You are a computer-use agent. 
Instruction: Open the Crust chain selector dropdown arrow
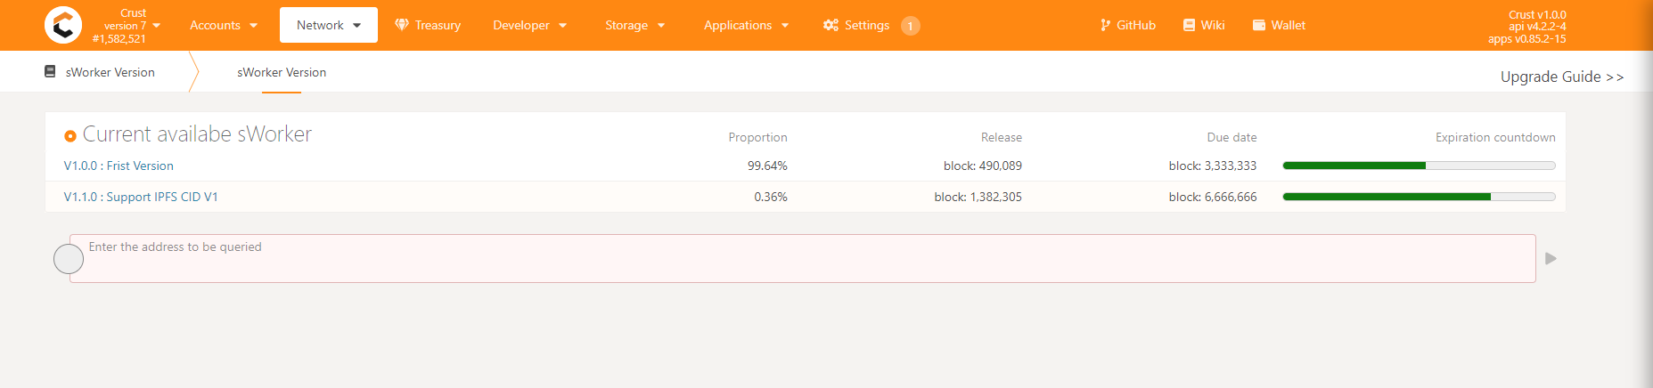tap(157, 26)
